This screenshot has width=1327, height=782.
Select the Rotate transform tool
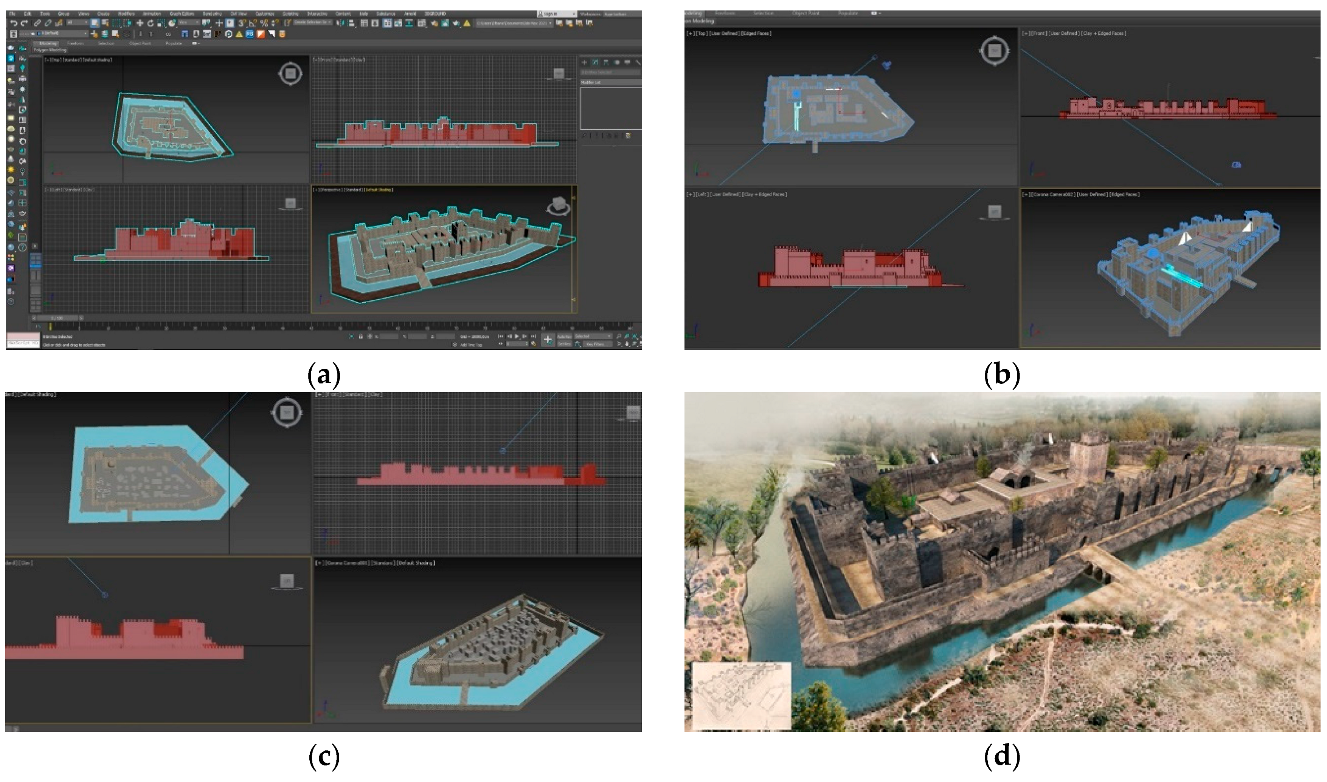150,23
